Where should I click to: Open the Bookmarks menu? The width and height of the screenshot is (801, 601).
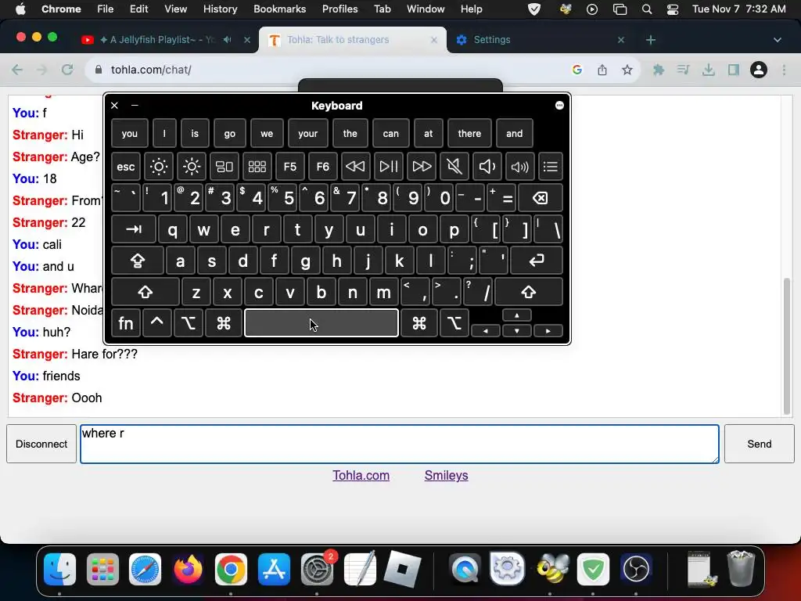click(279, 9)
